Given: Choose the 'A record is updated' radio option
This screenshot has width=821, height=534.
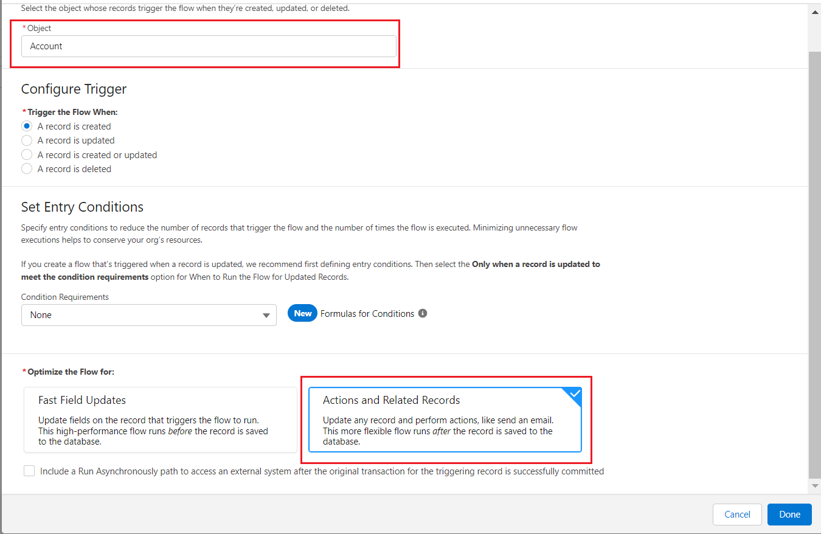Looking at the screenshot, I should (x=27, y=140).
